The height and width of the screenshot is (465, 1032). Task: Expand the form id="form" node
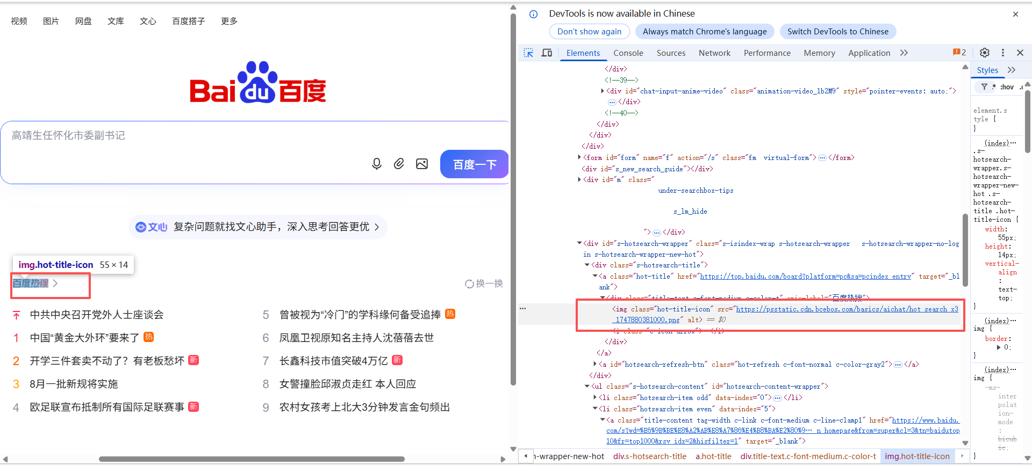tap(579, 157)
